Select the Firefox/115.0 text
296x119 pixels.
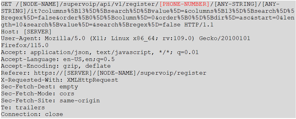click(x=25, y=45)
